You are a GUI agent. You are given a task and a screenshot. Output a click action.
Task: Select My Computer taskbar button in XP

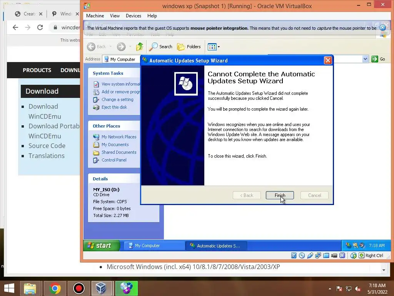coord(155,246)
